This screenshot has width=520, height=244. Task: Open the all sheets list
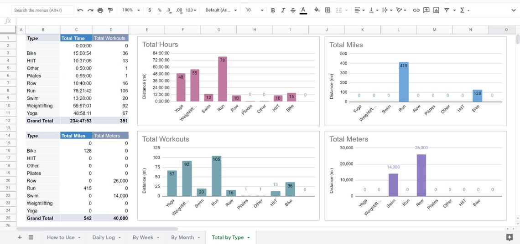pos(31,237)
